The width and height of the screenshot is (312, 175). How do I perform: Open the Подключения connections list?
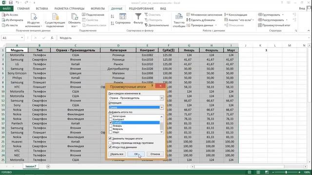tap(93, 15)
